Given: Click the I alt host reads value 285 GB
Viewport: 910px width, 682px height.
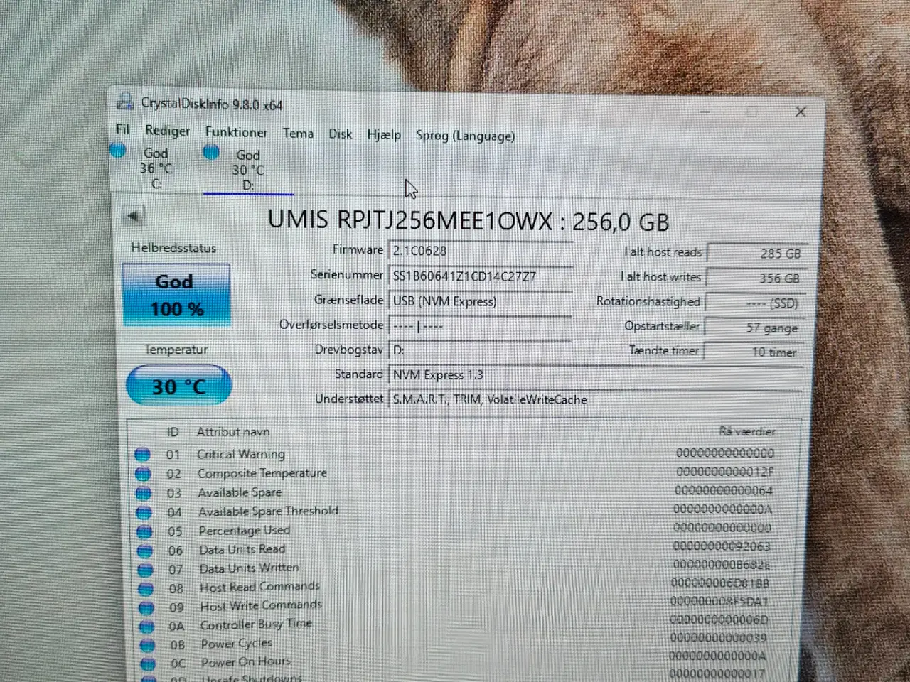Looking at the screenshot, I should pyautogui.click(x=756, y=253).
